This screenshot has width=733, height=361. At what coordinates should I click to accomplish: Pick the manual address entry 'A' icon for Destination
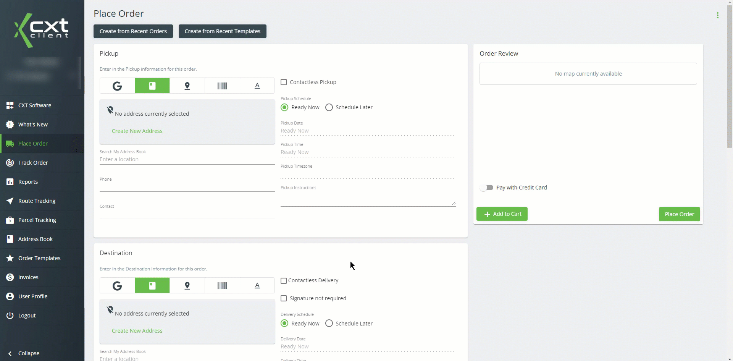[x=257, y=285]
